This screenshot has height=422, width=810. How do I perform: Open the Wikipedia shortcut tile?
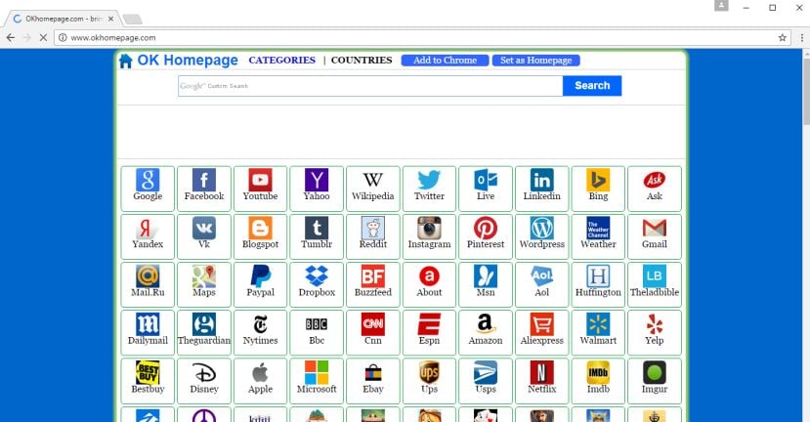(373, 189)
